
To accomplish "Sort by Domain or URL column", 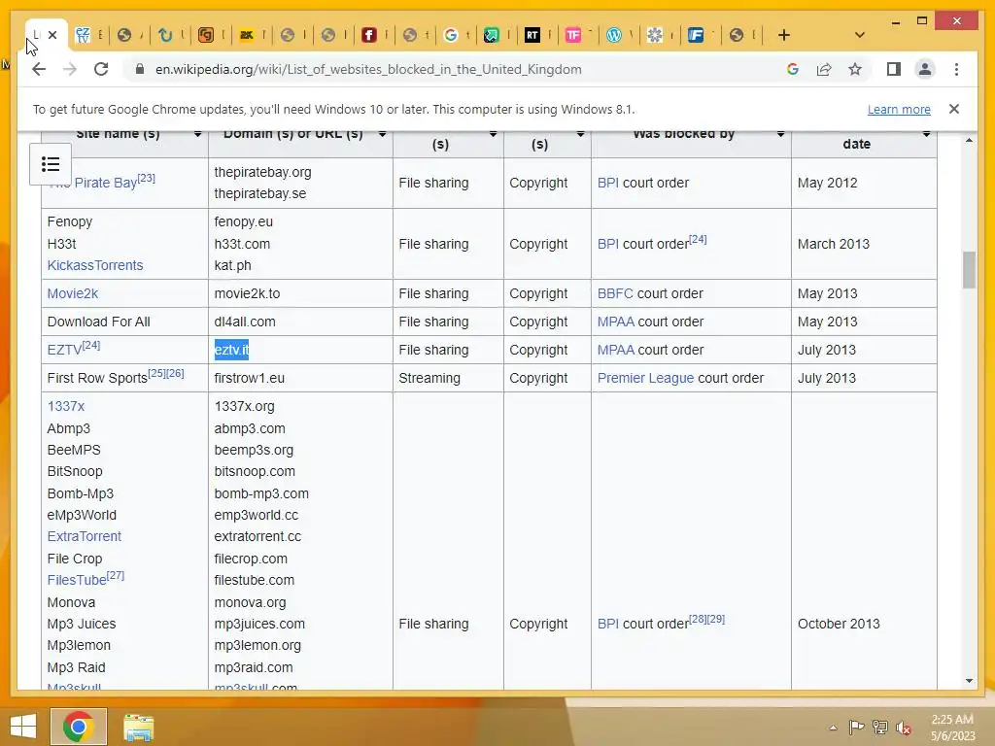I will pos(382,134).
